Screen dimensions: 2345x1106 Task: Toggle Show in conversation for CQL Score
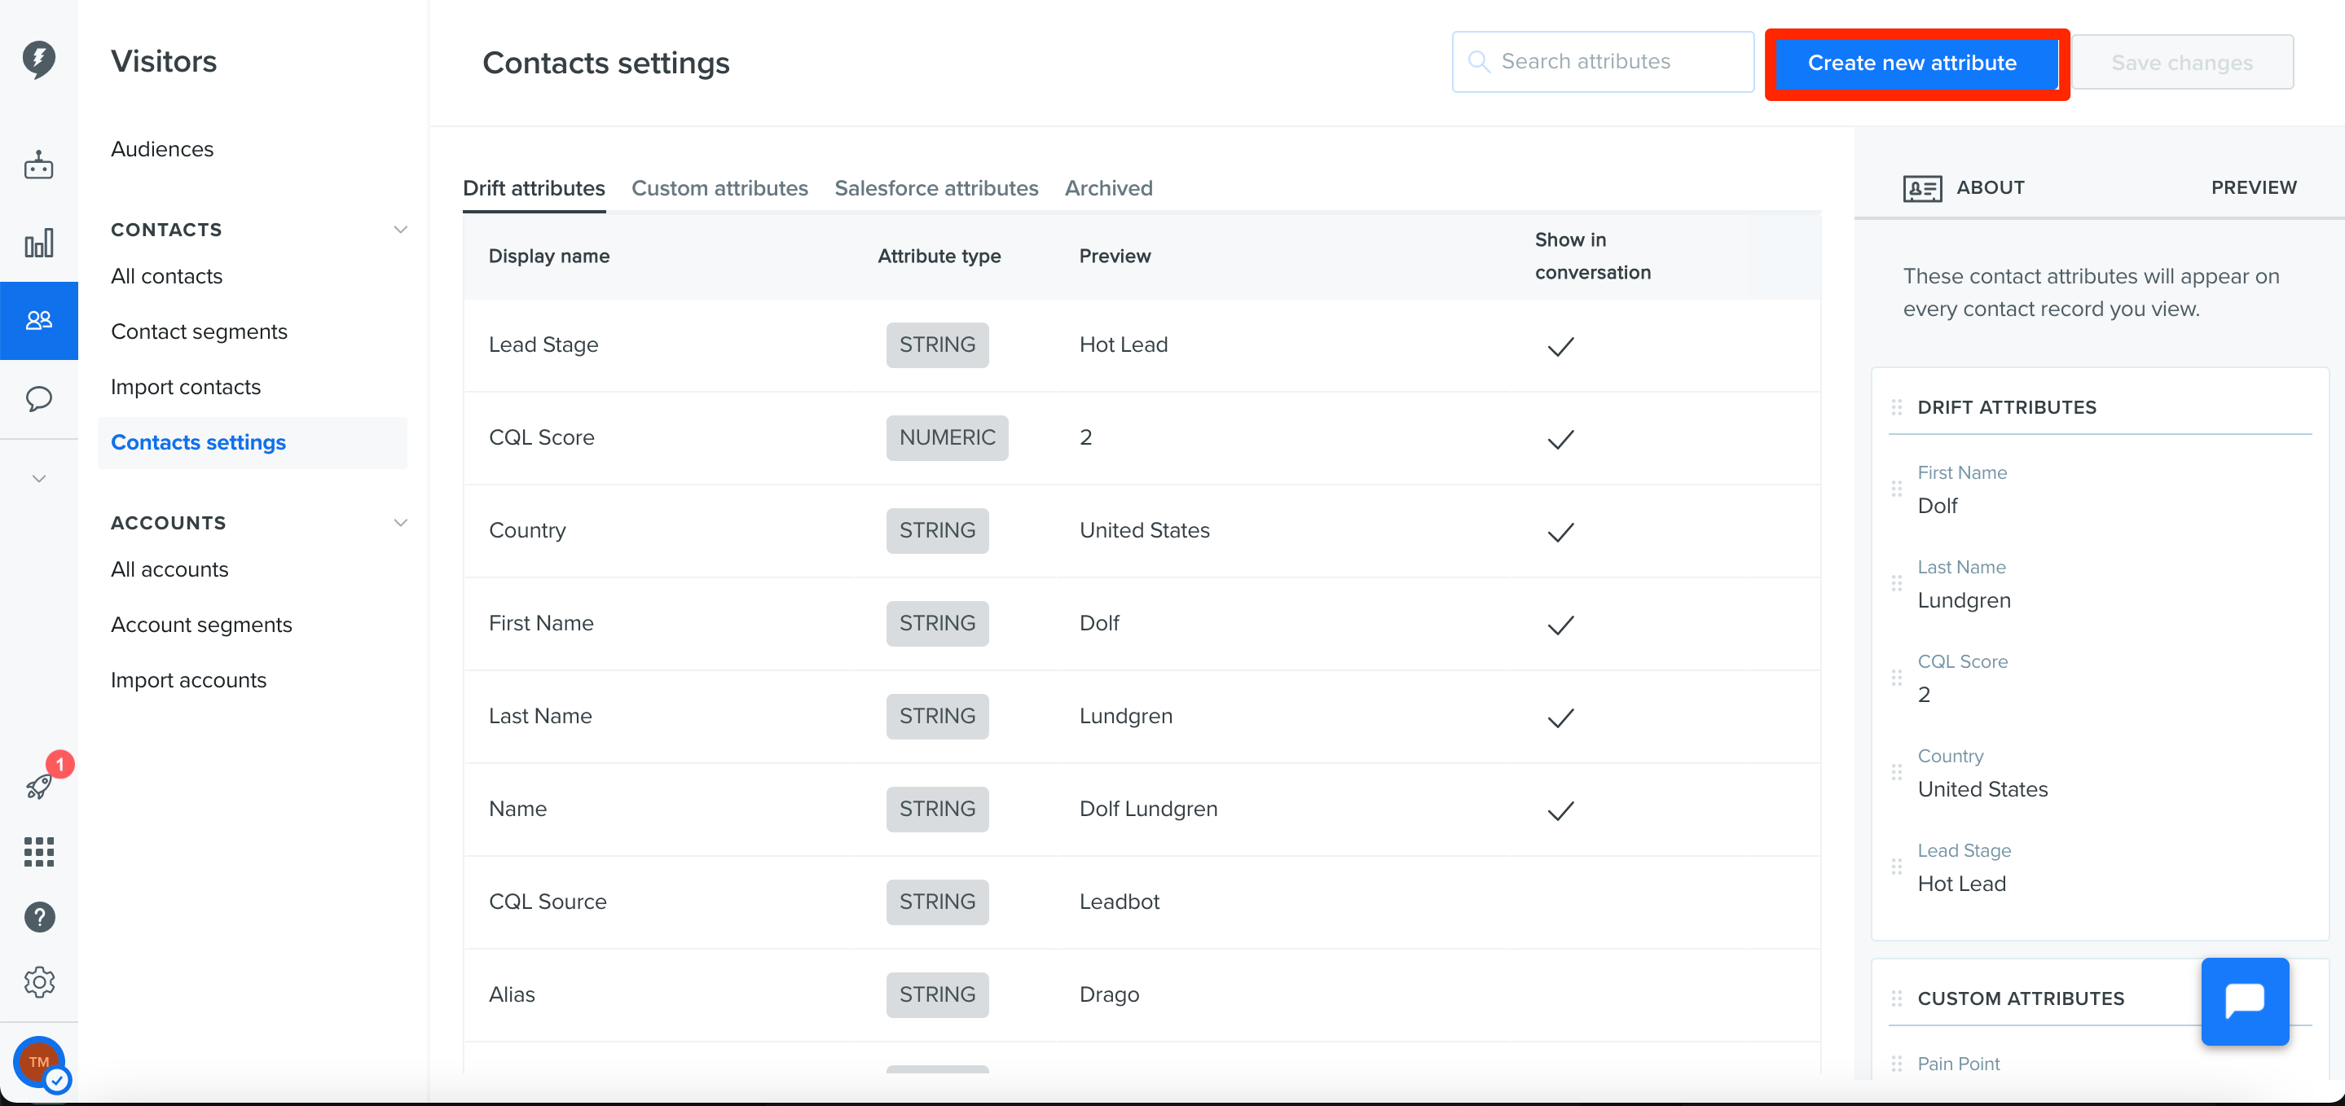[x=1560, y=439]
